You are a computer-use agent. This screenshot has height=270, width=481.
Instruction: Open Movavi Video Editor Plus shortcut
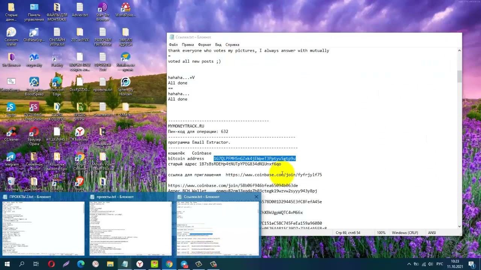[103, 161]
